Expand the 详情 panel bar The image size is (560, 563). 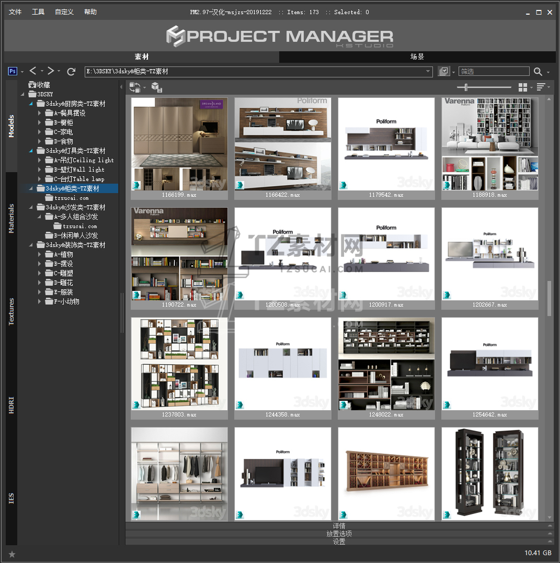(339, 526)
